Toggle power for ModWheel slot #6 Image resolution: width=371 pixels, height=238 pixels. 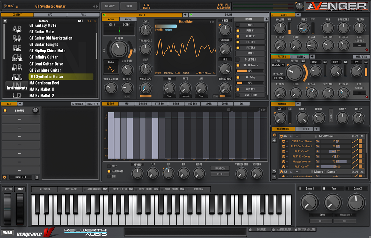click(x=281, y=136)
